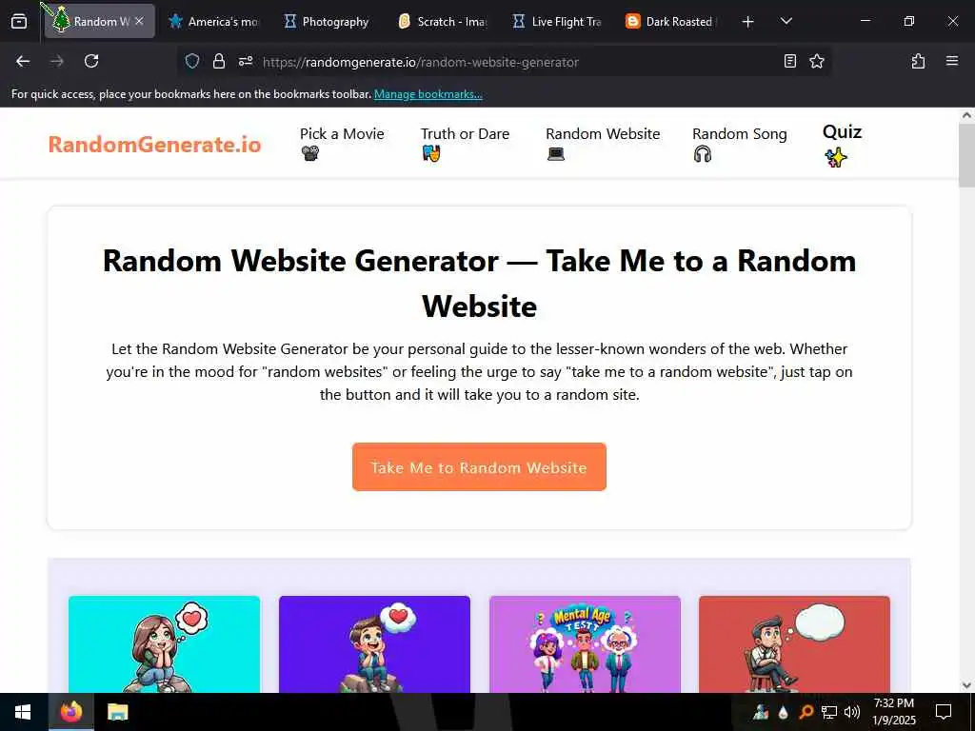Viewport: 975px width, 731px height.
Task: Expand the list all tabs chevron
Action: point(786,21)
